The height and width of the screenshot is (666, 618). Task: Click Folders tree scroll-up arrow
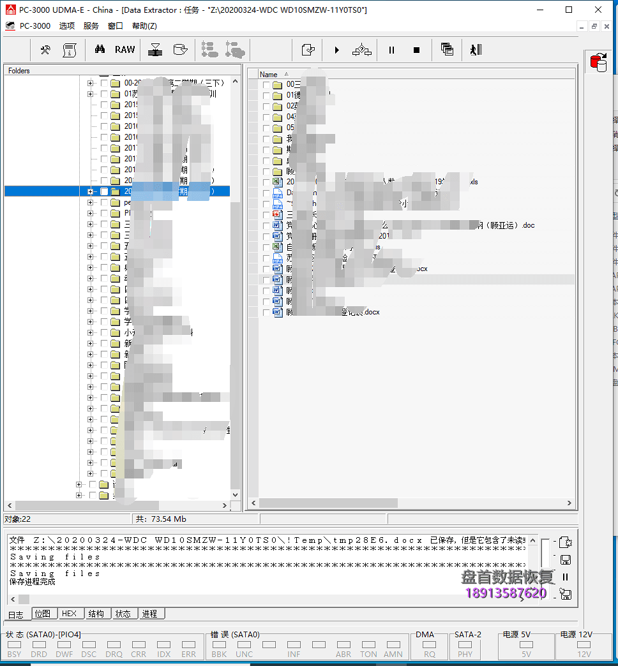[235, 81]
